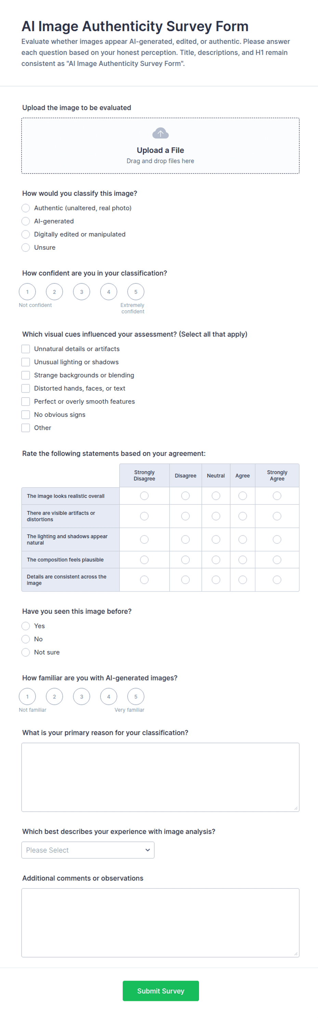This screenshot has height=1018, width=318.
Task: Click the dropdown chevron beside Please Select
Action: pyautogui.click(x=147, y=850)
